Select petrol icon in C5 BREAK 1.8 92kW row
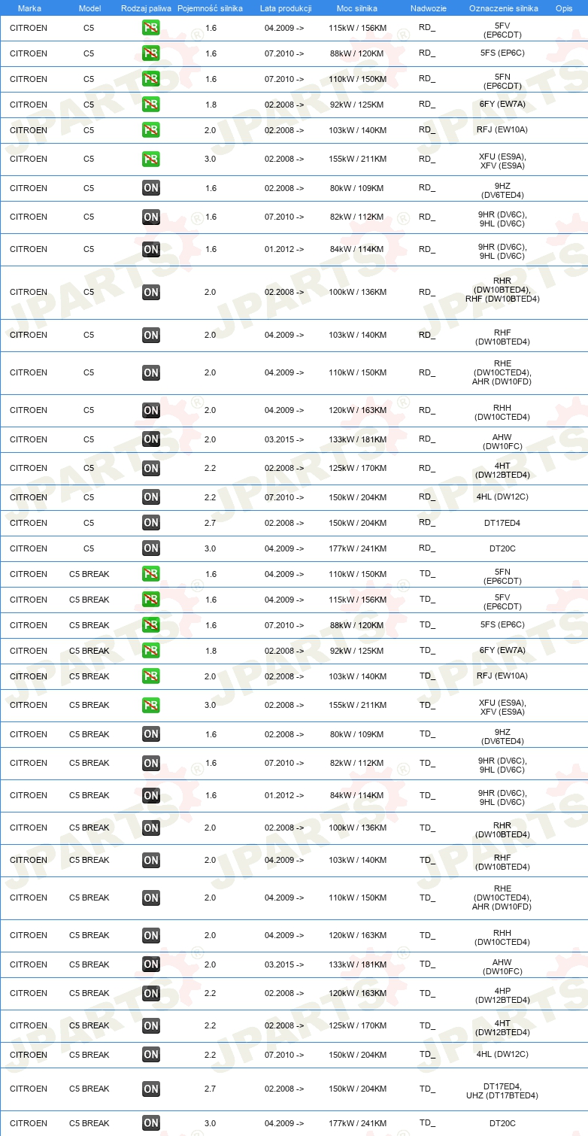Viewport: 588px width, 1136px height. pos(150,651)
